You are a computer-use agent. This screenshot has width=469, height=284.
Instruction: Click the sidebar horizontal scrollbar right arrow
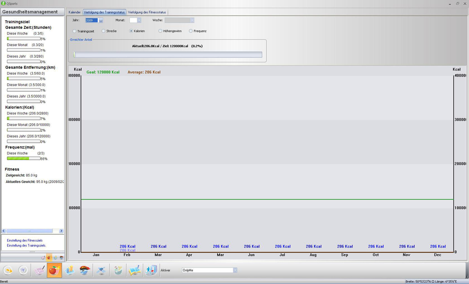click(x=61, y=231)
